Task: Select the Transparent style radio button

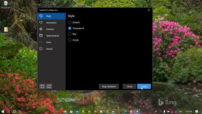Action: tap(70, 28)
